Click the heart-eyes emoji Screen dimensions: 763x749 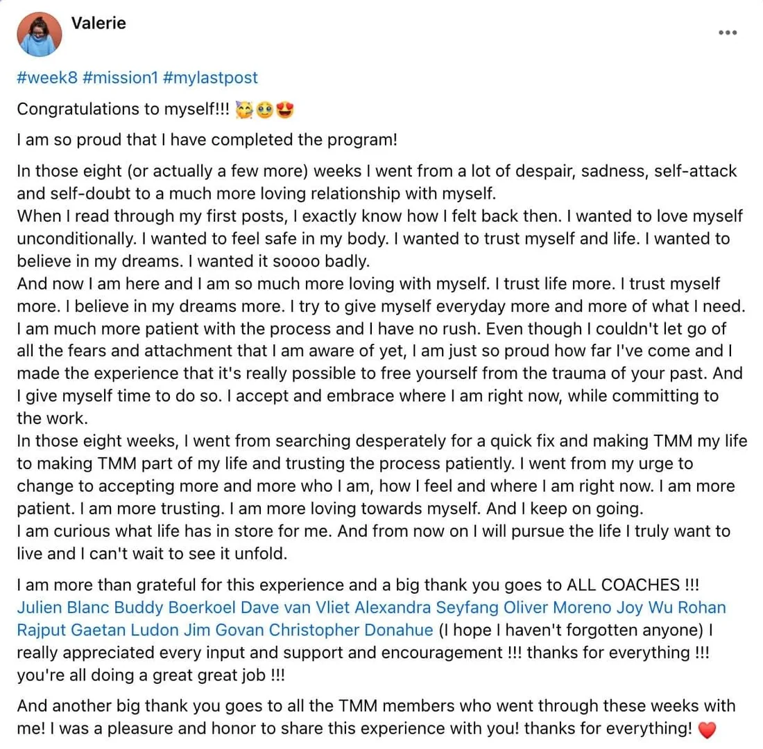pyautogui.click(x=284, y=109)
